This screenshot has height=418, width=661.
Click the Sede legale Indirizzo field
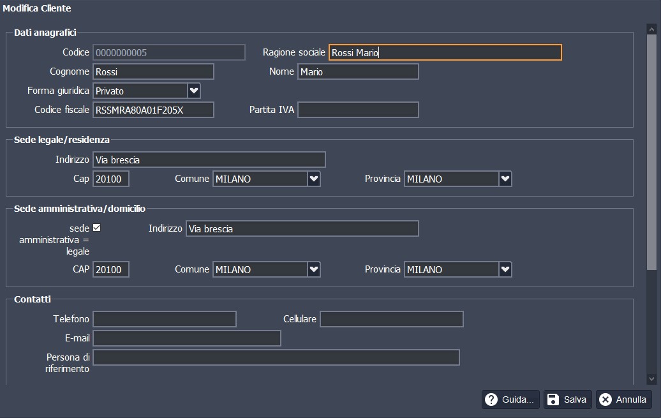pyautogui.click(x=209, y=160)
